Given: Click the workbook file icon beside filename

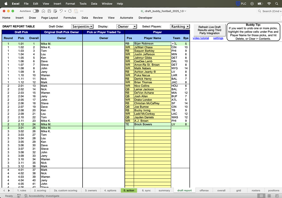Looking at the screenshot, I should [x=142, y=11].
